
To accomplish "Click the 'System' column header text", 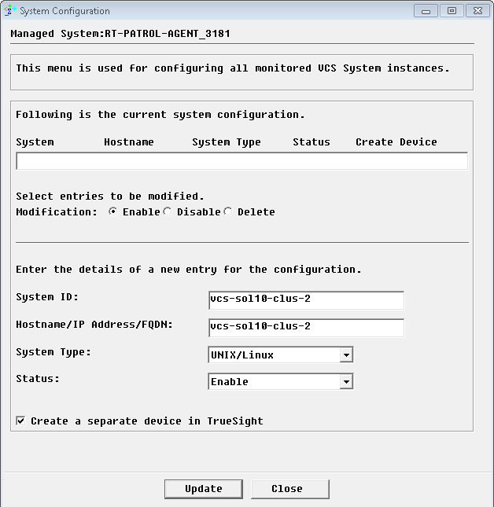I will click(x=35, y=142).
